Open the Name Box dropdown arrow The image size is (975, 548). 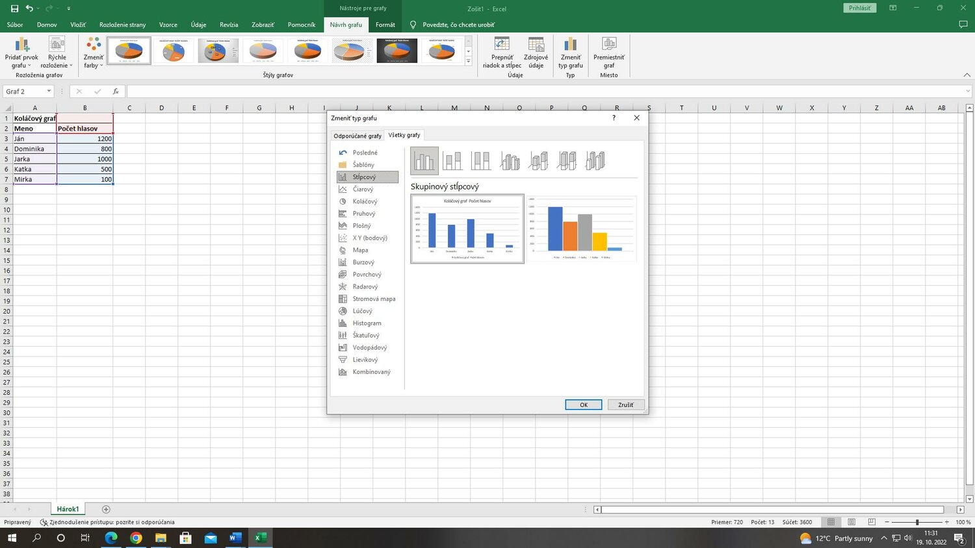click(x=49, y=92)
